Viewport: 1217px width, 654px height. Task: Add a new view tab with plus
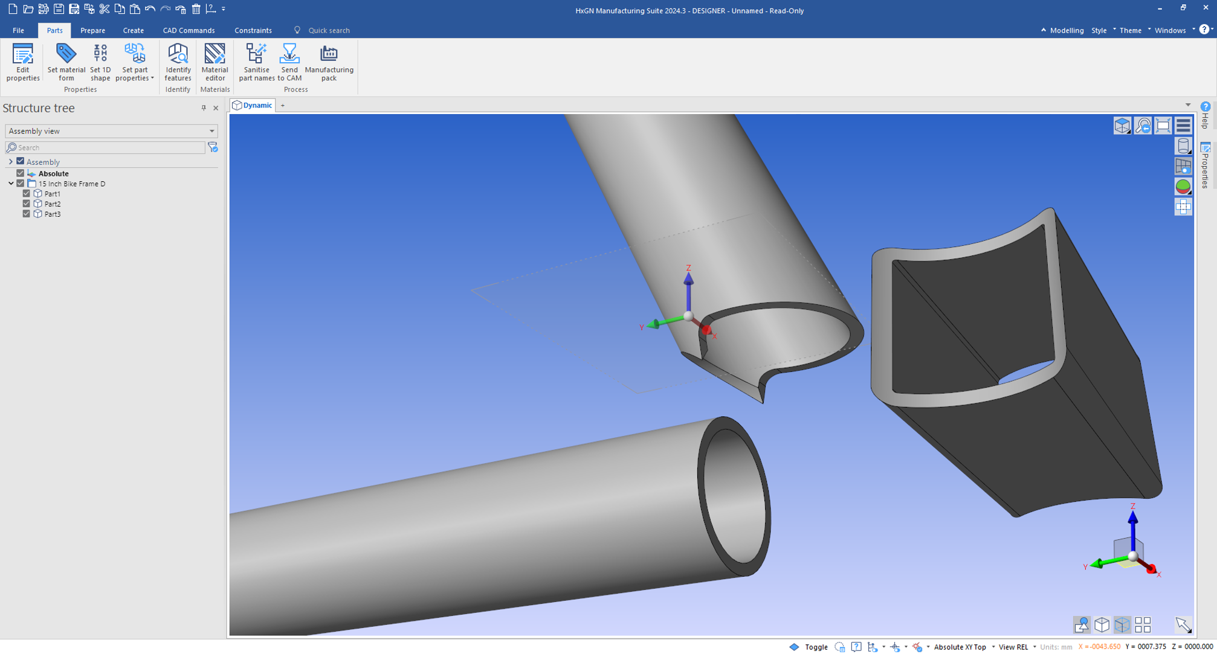[x=282, y=106]
